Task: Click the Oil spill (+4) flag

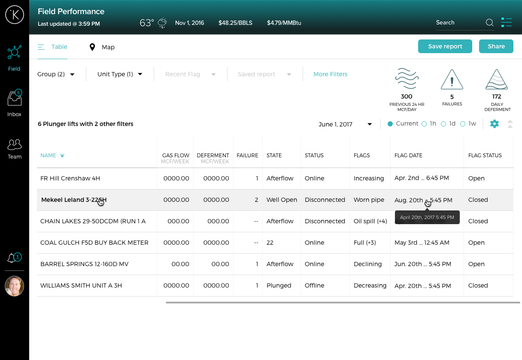Action: tap(370, 221)
